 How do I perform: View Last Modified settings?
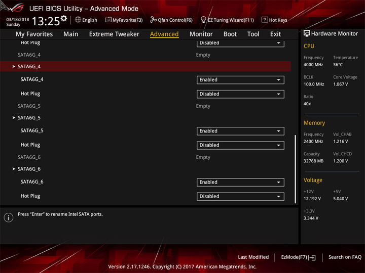point(253,257)
